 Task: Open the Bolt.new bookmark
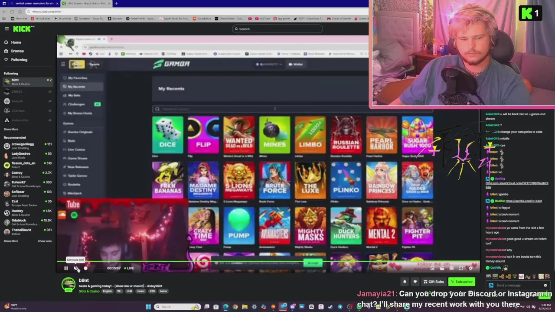(x=114, y=19)
